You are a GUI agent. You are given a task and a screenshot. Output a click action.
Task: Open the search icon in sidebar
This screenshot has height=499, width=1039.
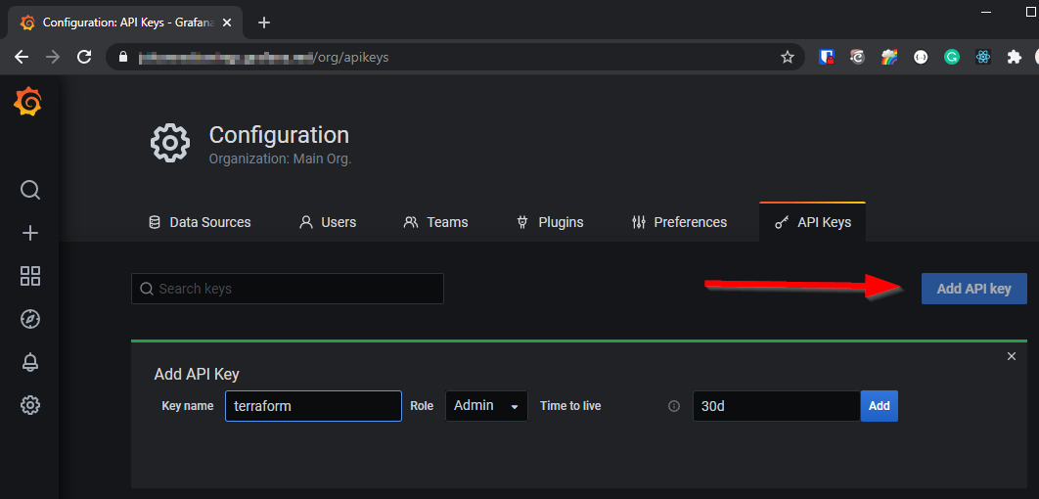[29, 190]
